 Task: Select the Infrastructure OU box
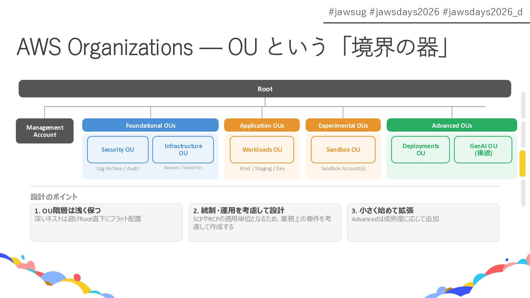(x=183, y=150)
